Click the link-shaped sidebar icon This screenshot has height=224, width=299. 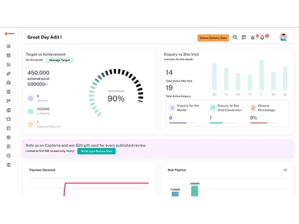(x=8, y=73)
